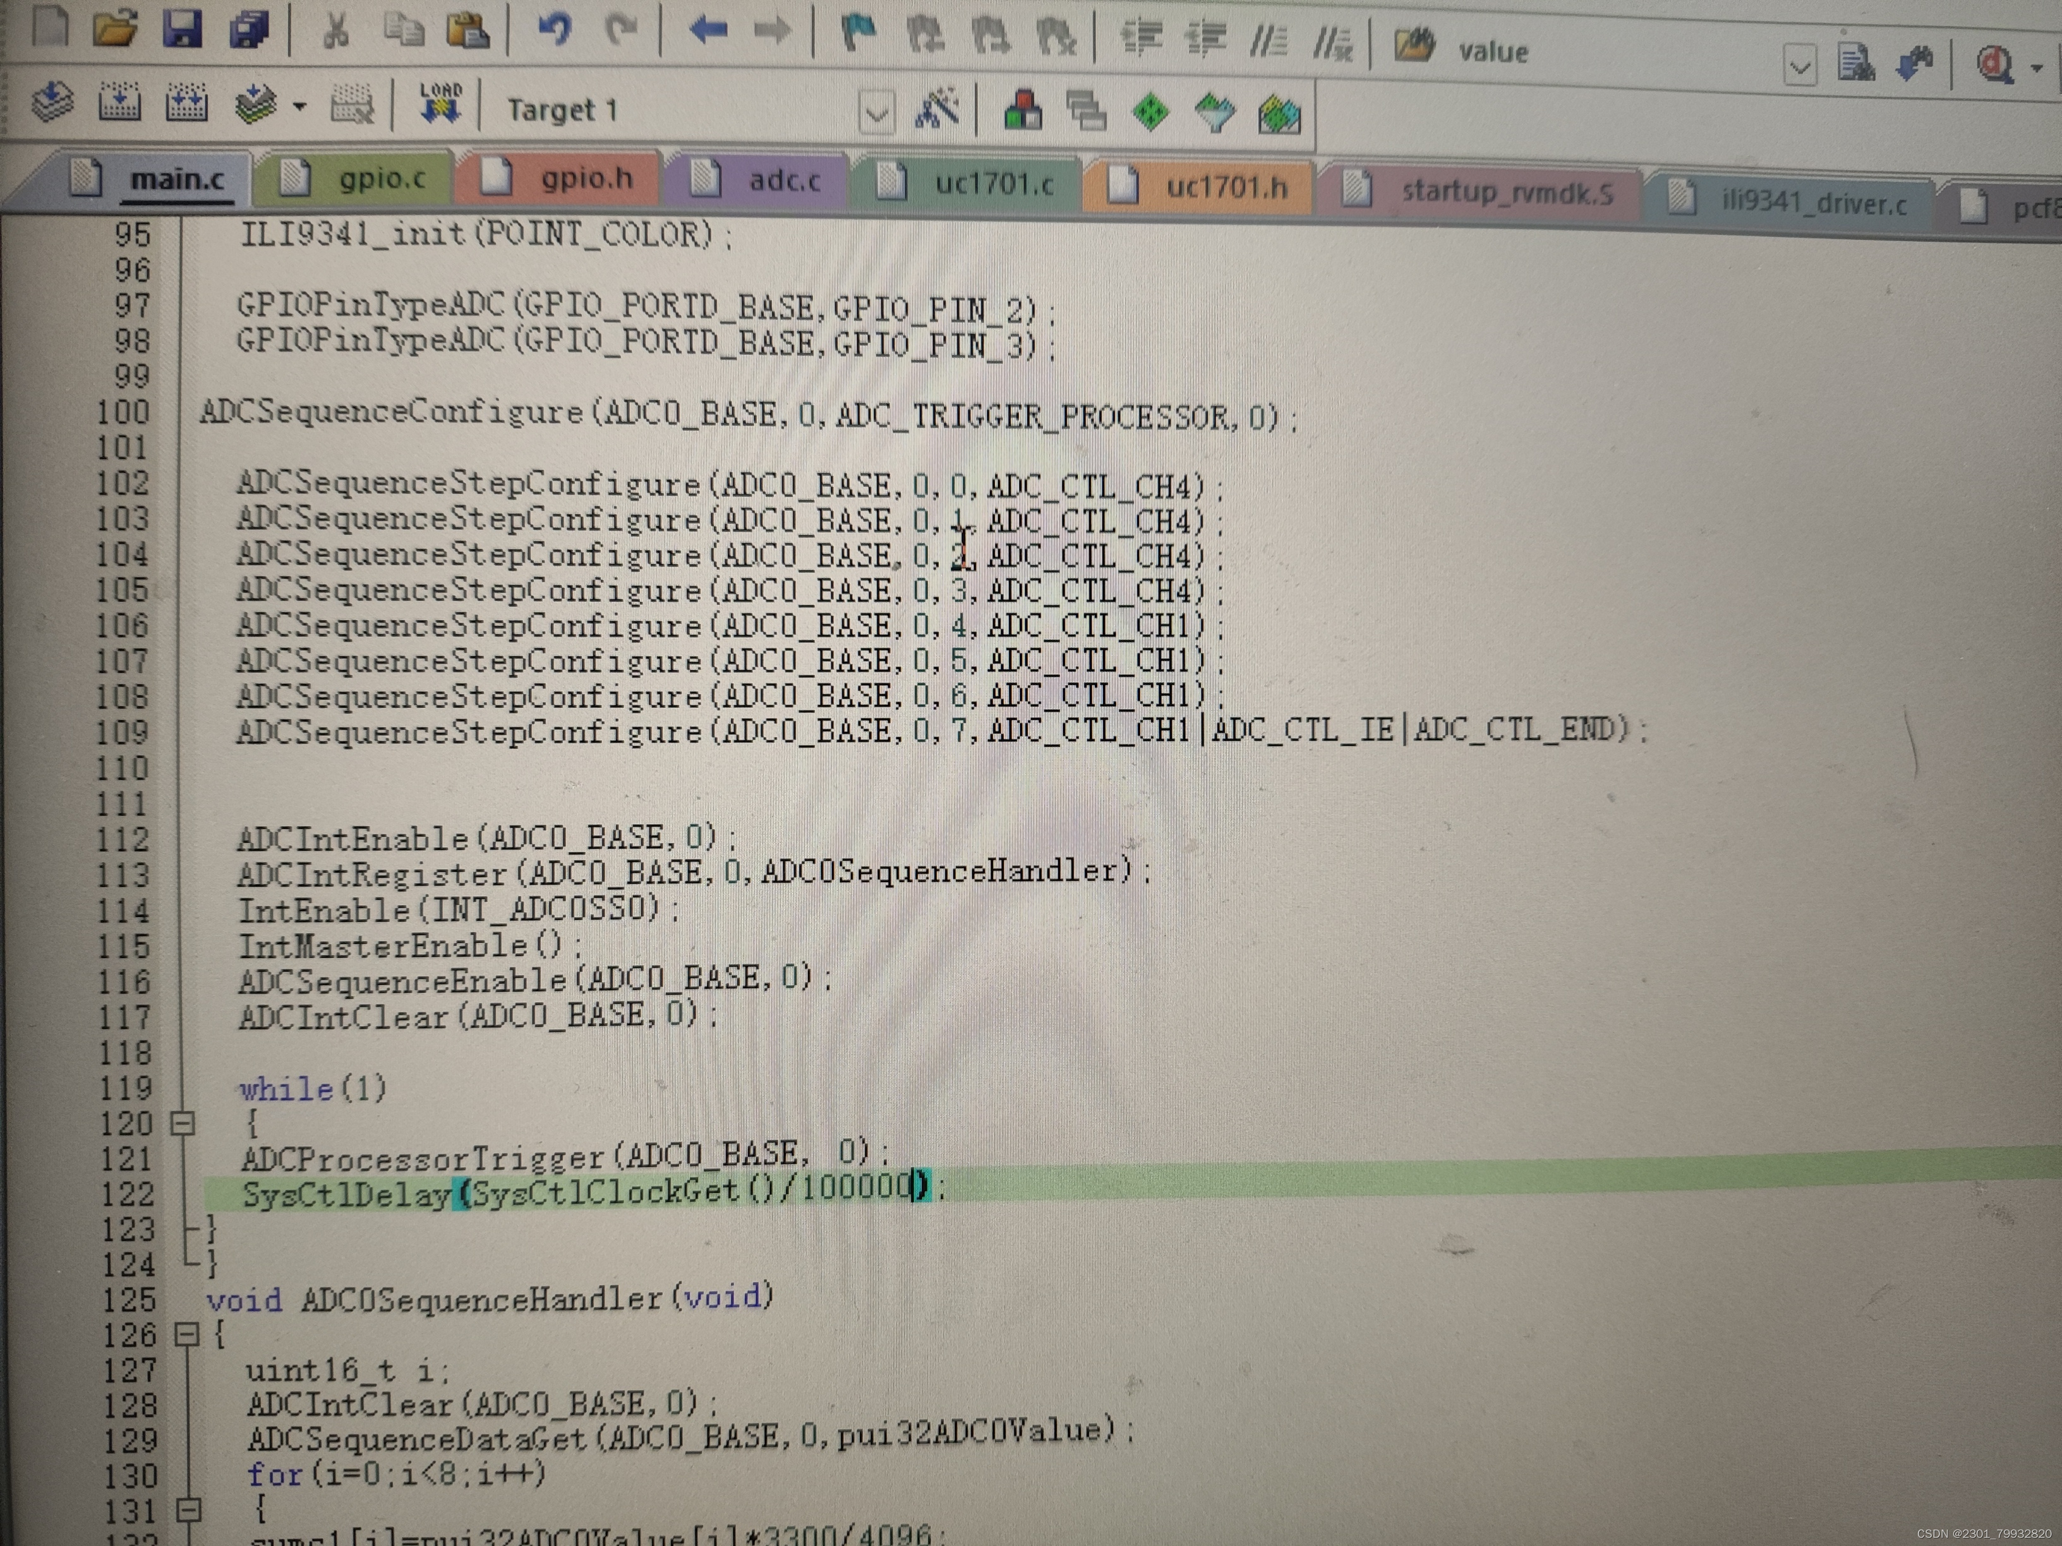Click the Find in Files icon
2062x1546 pixels.
(1415, 45)
